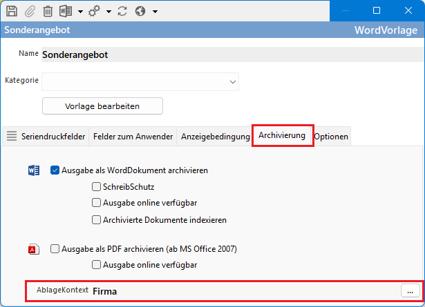Click the save disk icon
425x307 pixels.
12,11
